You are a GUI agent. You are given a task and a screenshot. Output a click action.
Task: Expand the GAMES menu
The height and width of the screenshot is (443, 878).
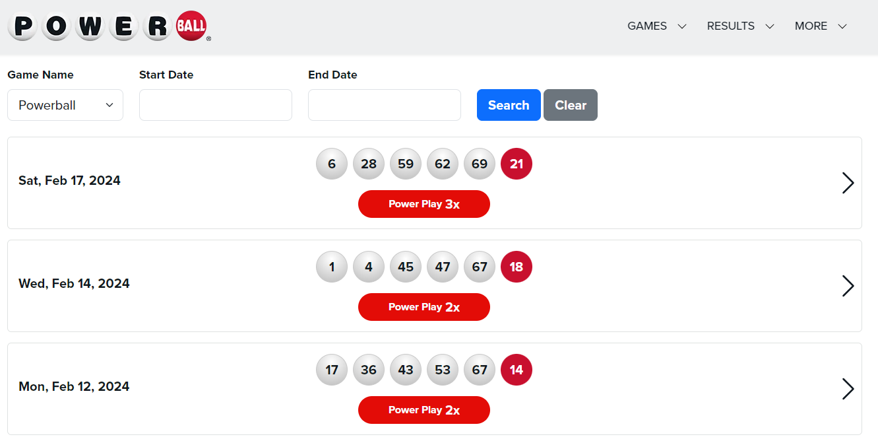(x=656, y=26)
